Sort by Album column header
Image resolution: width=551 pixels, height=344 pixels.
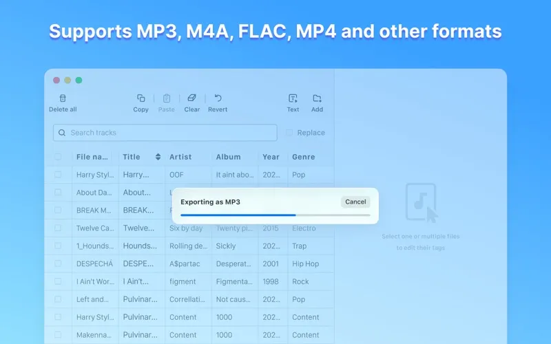(229, 157)
